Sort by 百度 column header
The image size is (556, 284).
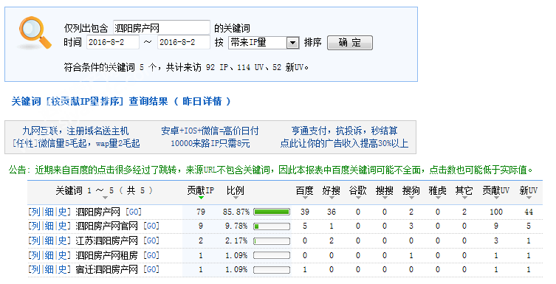[305, 192]
